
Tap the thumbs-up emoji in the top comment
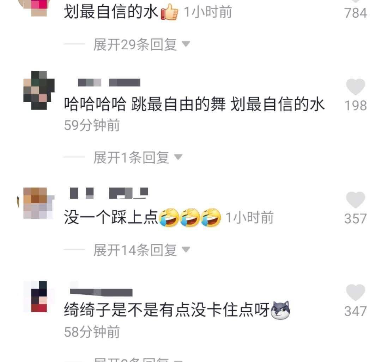pyautogui.click(x=169, y=12)
